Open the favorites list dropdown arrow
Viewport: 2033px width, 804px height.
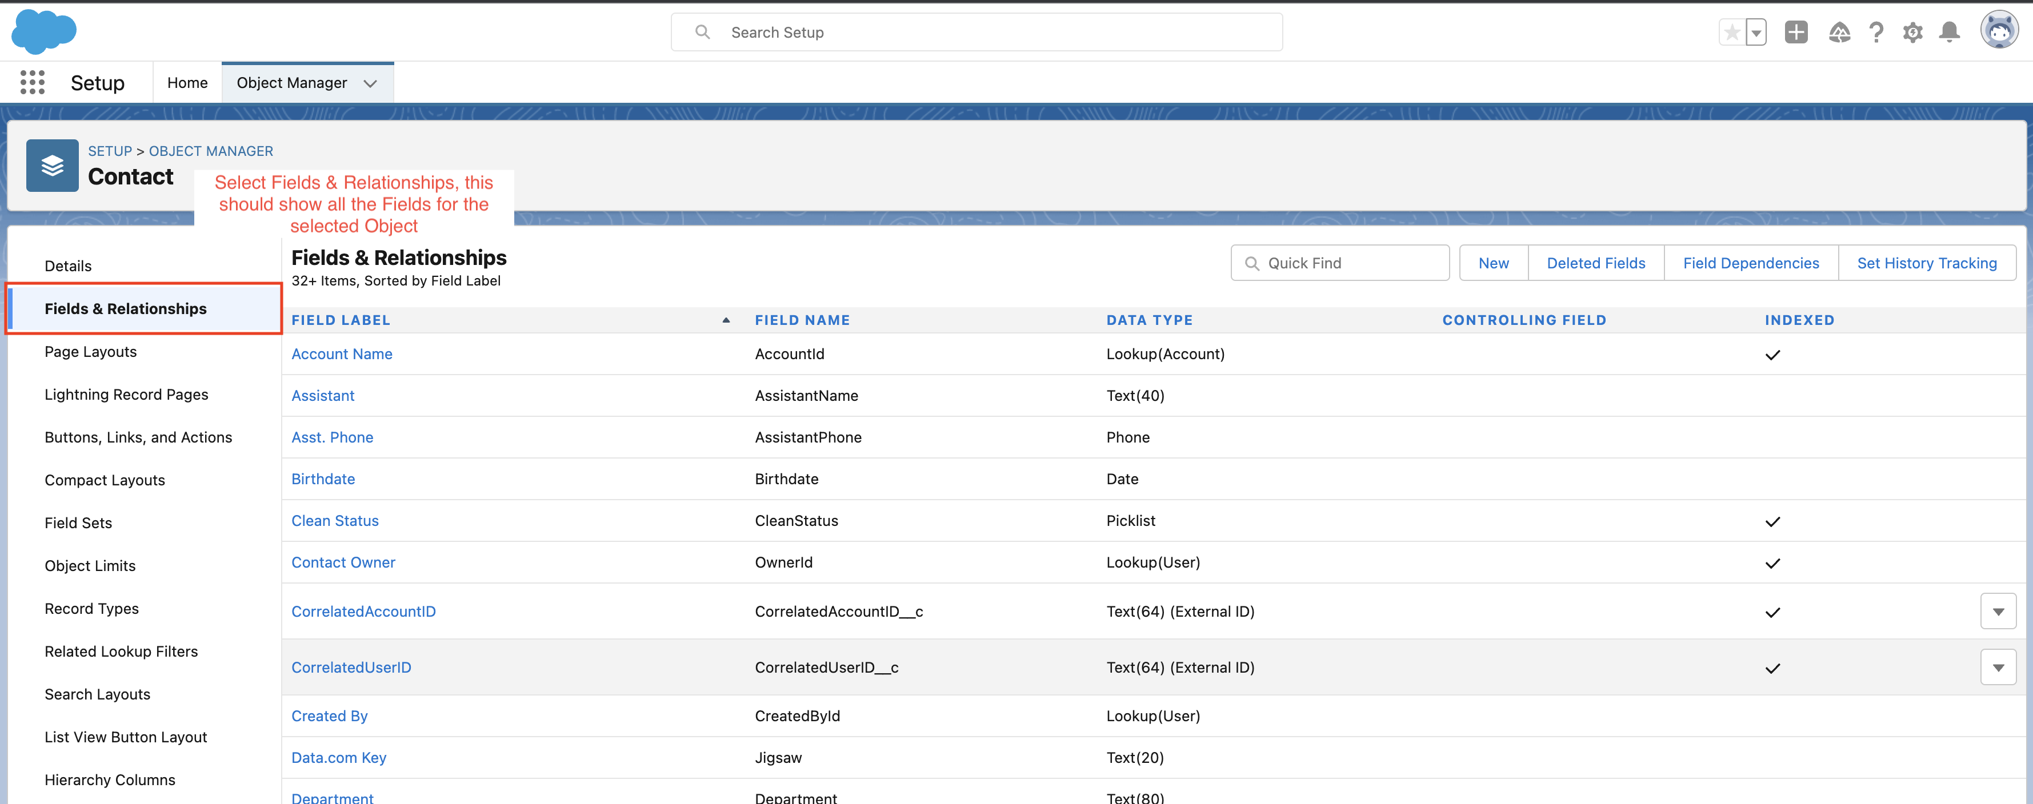(1756, 33)
